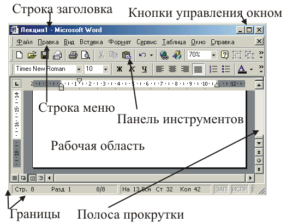The width and height of the screenshot is (286, 223).
Task: Align text left
Action: click(x=159, y=69)
